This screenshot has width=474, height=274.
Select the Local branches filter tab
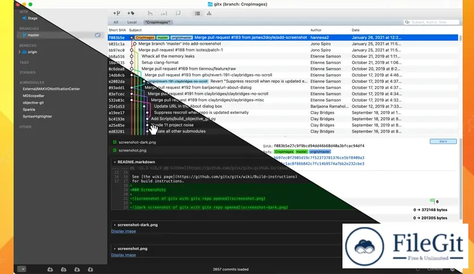point(132,22)
